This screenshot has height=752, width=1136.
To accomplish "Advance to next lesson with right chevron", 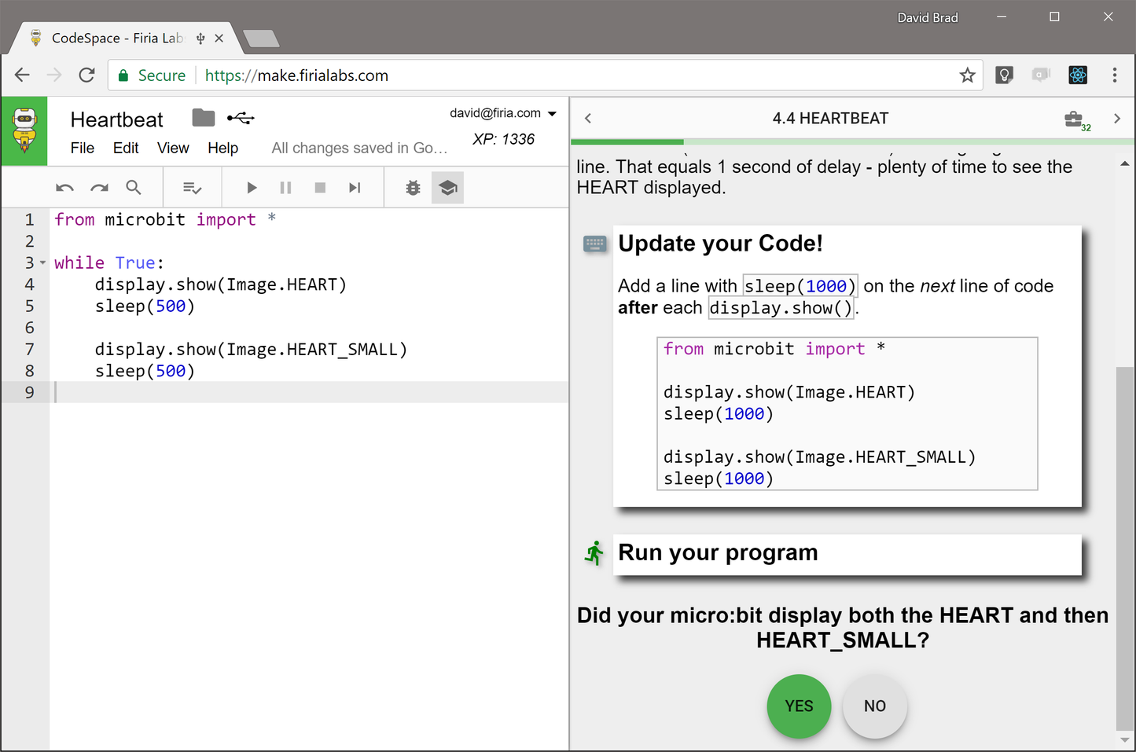I will [1117, 118].
